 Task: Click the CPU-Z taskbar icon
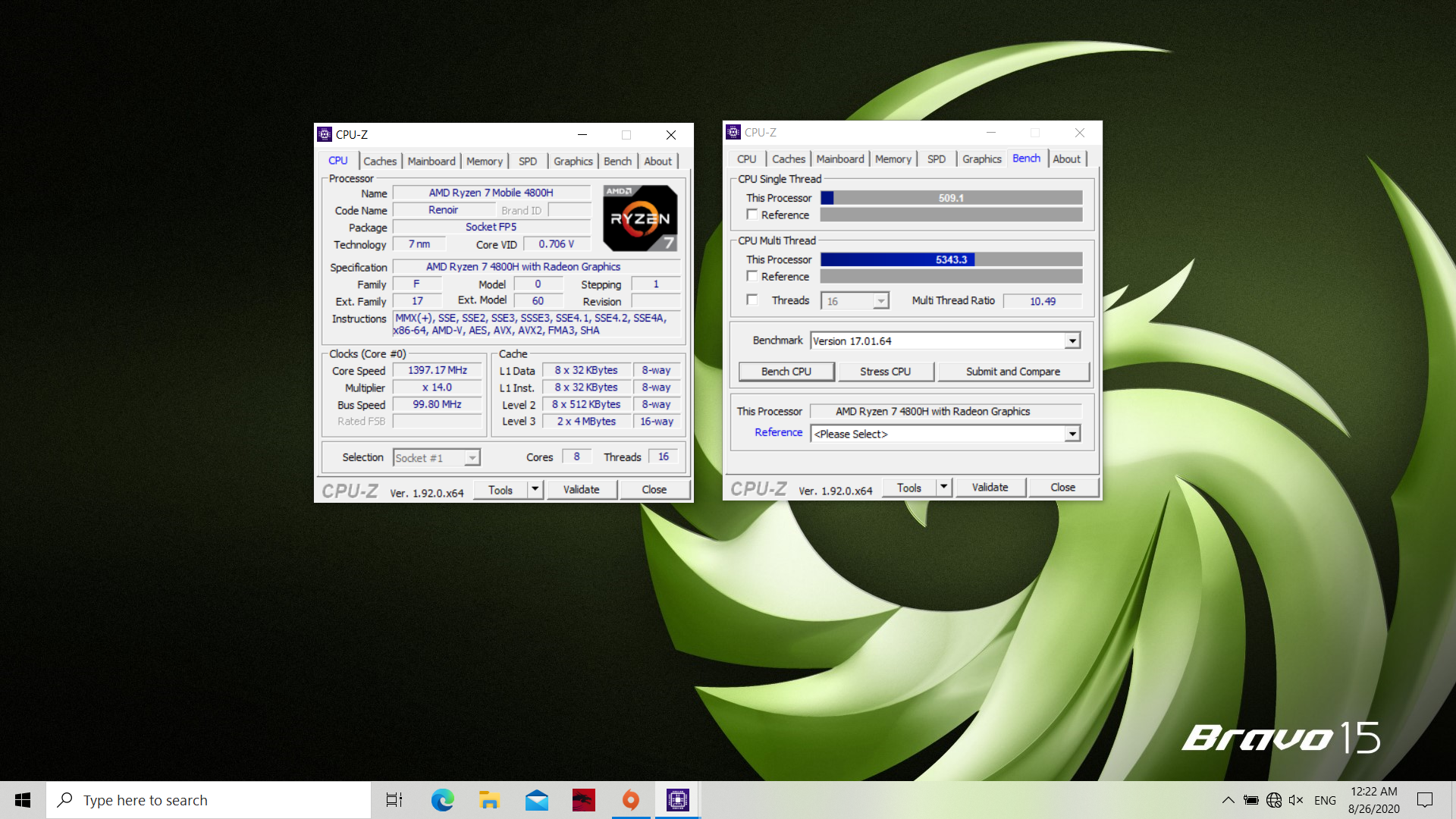coord(678,800)
